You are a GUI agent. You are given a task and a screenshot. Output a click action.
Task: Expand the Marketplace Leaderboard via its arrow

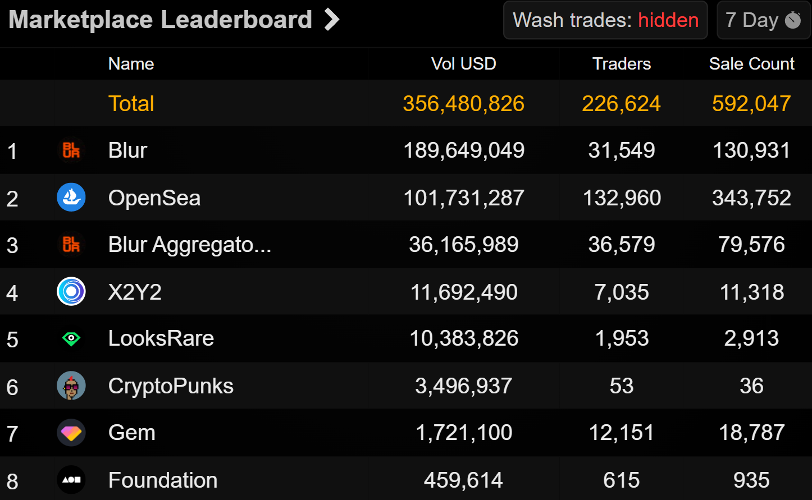(x=332, y=19)
